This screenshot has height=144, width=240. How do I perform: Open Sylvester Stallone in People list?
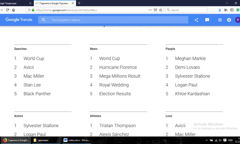click(x=193, y=76)
